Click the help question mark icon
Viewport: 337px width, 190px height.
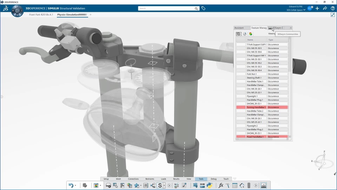click(x=333, y=8)
